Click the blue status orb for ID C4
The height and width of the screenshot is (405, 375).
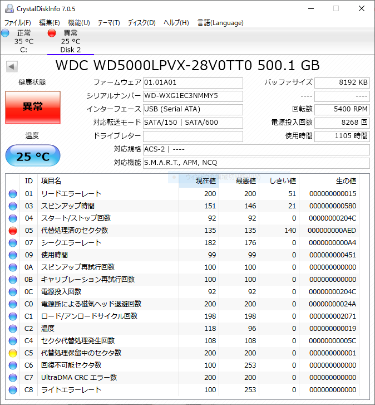13,341
